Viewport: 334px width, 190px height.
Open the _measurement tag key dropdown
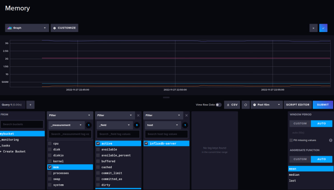[66, 125]
